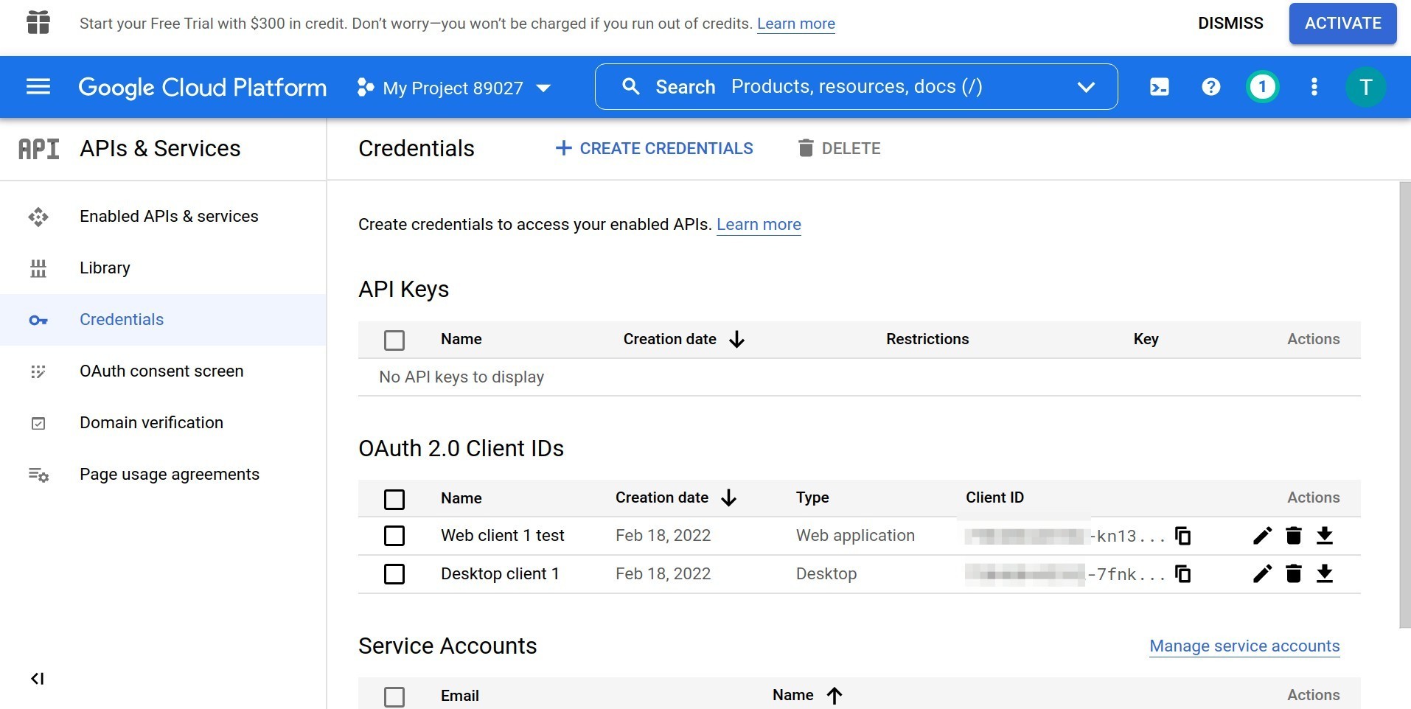Click into the Search products and resources field
1411x709 pixels.
855,87
